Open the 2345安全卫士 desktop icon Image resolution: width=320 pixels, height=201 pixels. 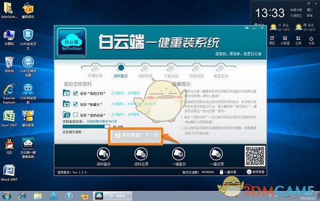click(x=28, y=39)
